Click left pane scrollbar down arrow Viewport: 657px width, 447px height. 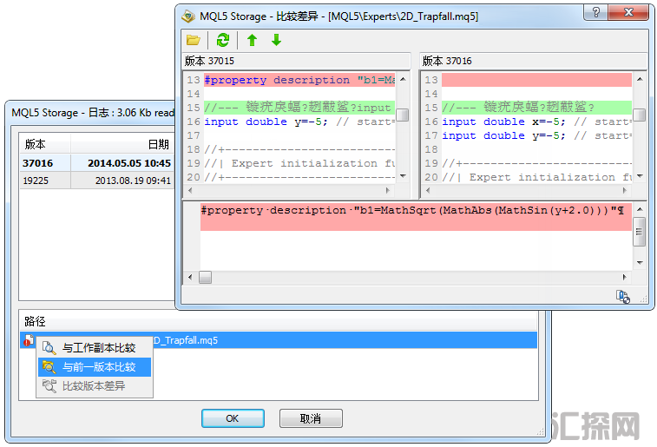coord(402,175)
